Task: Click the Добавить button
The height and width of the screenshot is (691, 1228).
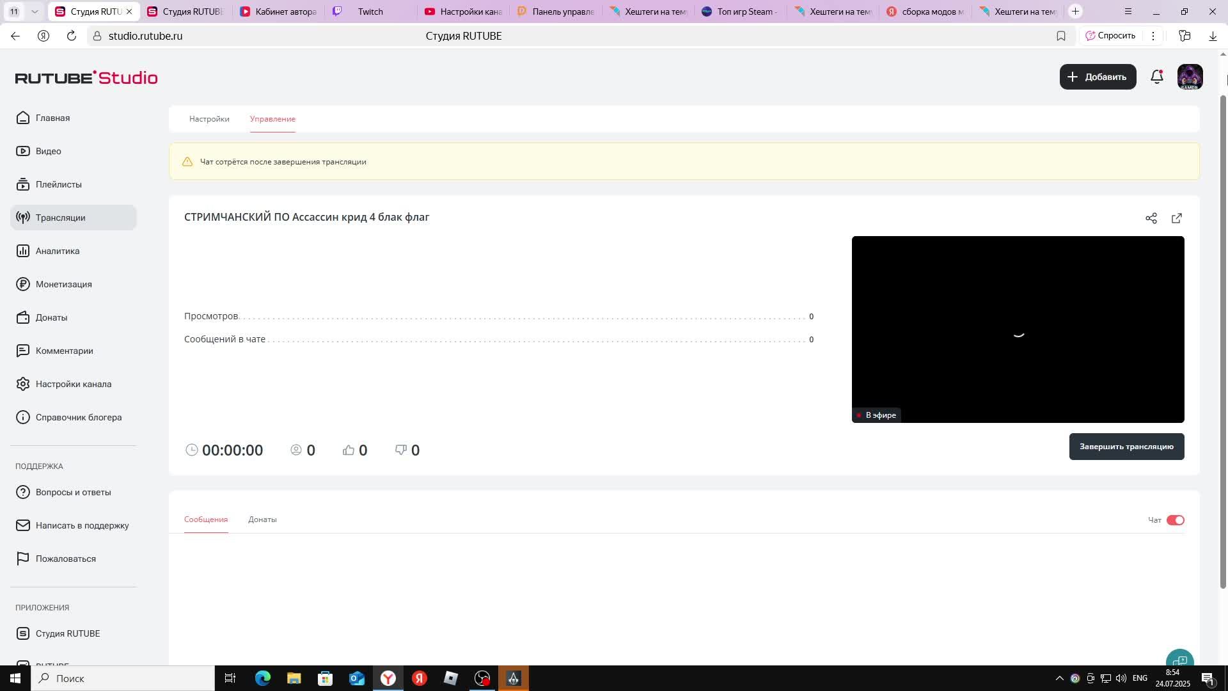Action: tap(1098, 77)
